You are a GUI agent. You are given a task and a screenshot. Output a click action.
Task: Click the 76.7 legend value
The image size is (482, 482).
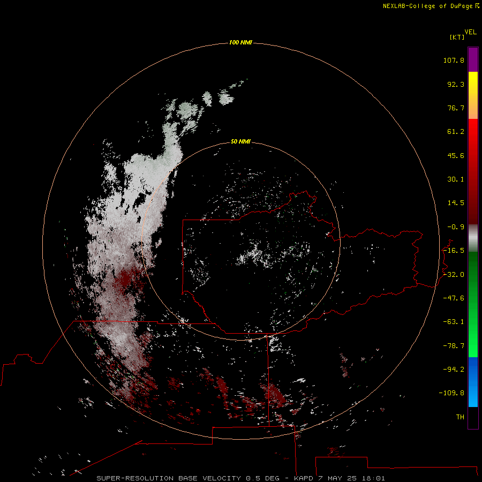click(x=456, y=108)
